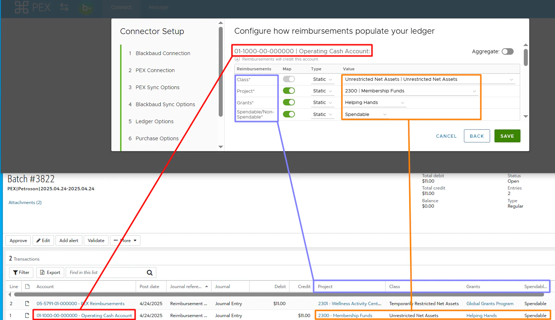Click the mapping table scroll-down arrow
The image size is (555, 320).
[526, 116]
